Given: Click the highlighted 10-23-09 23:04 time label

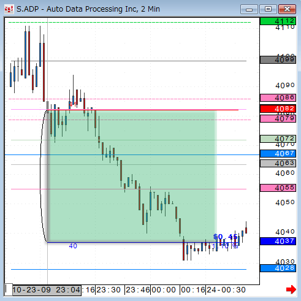Looking at the screenshot, I should point(47,290).
